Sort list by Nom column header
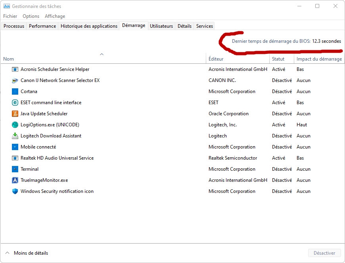The image size is (345, 263). pyautogui.click(x=9, y=59)
